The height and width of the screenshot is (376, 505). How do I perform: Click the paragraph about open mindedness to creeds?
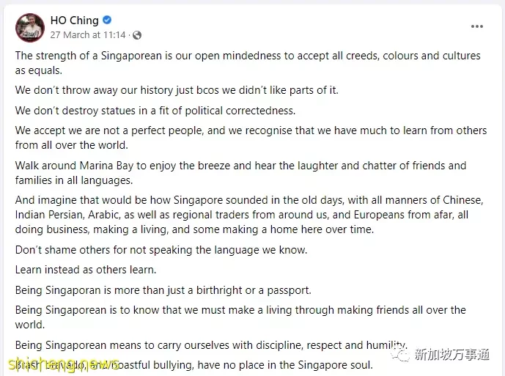coord(248,63)
